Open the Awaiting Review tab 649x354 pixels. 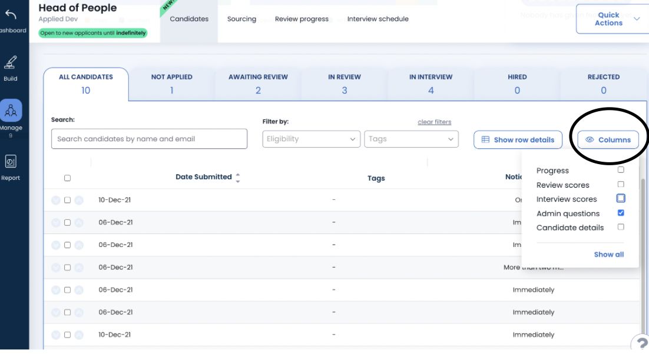point(258,84)
